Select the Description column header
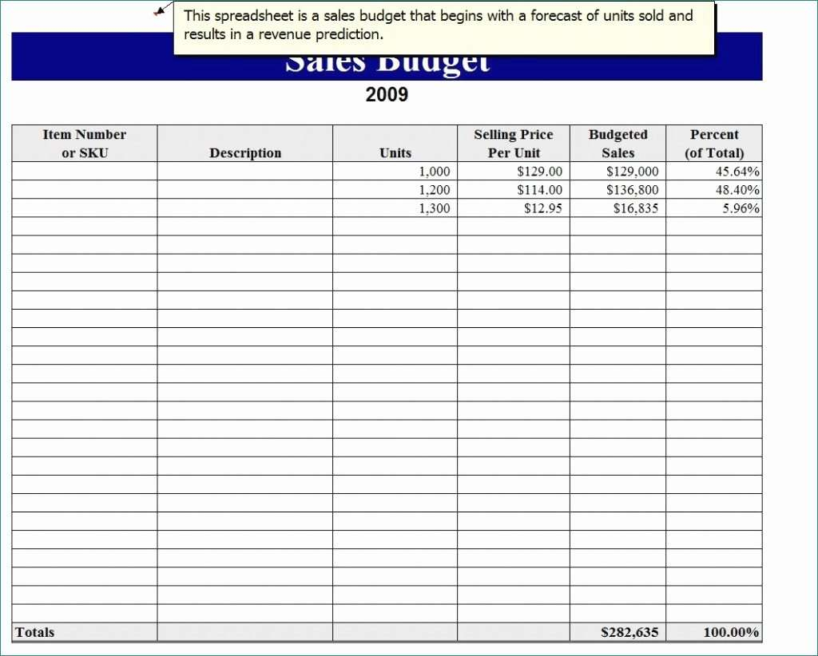Image resolution: width=818 pixels, height=656 pixels. tap(244, 152)
